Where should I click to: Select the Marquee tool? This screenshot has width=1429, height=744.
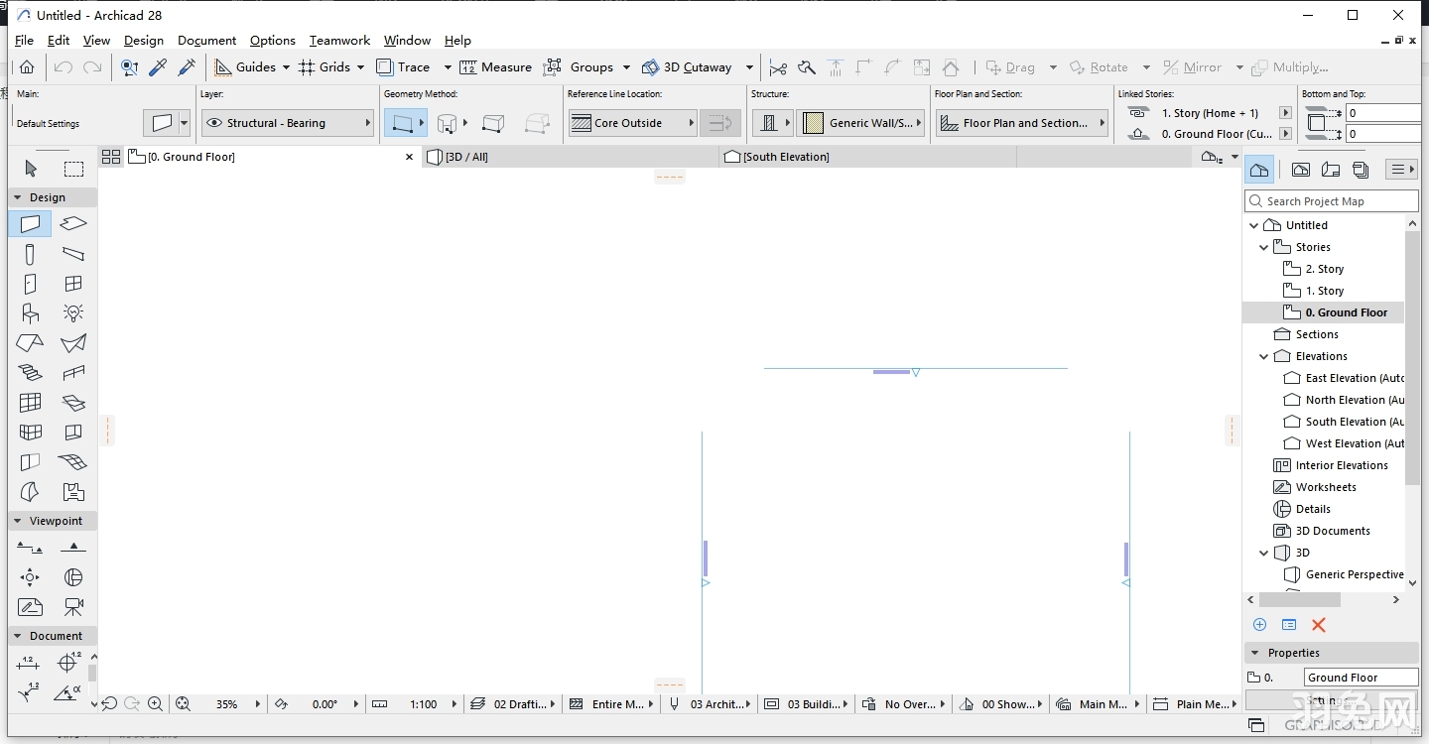pyautogui.click(x=73, y=169)
